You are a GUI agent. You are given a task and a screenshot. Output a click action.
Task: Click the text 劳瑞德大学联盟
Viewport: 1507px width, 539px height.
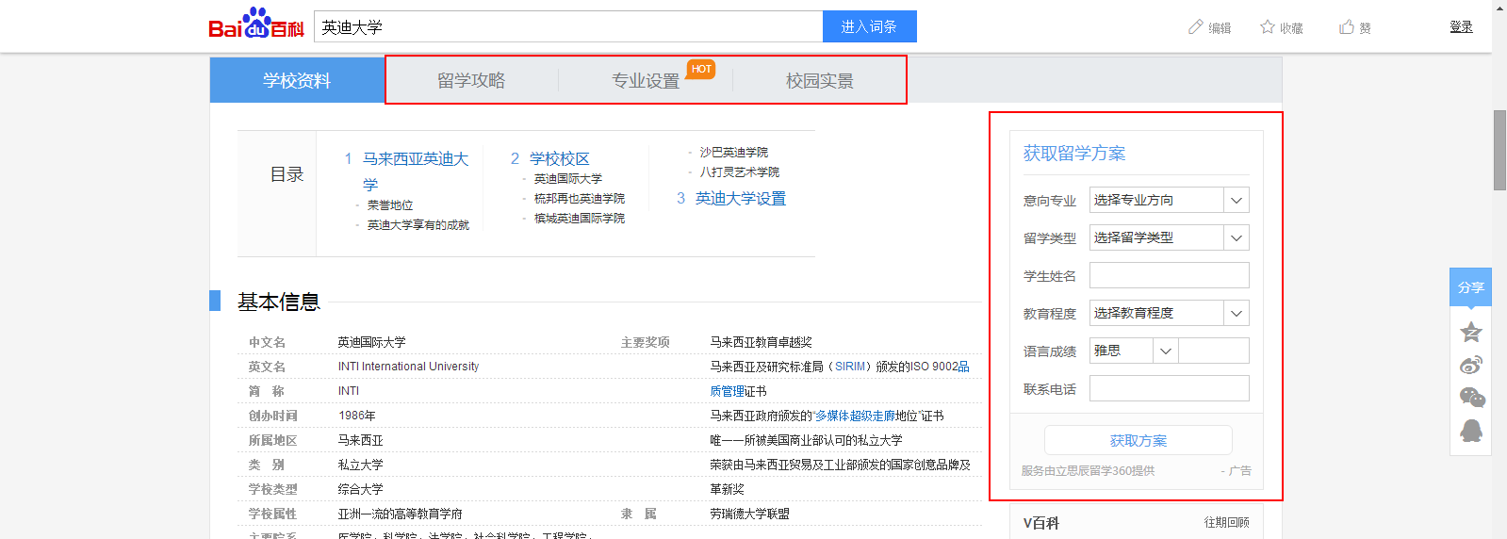point(749,514)
